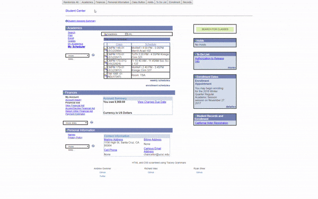
Task: Click the info icon beside Student Advising Summary
Action: coord(66,21)
